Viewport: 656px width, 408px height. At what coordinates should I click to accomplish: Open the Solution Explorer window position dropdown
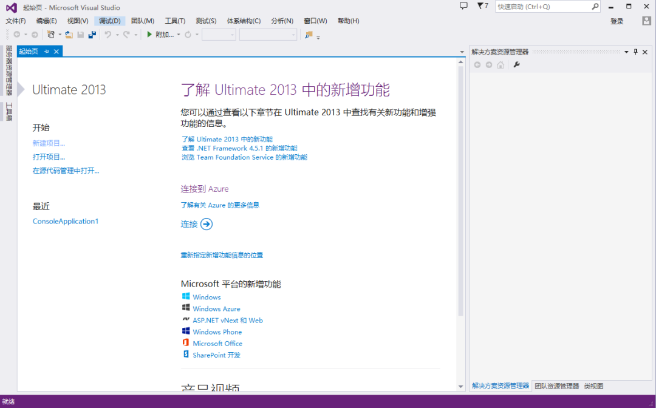click(626, 52)
